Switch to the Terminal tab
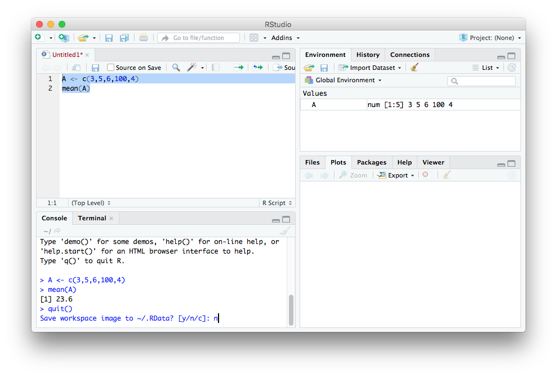 click(x=92, y=218)
